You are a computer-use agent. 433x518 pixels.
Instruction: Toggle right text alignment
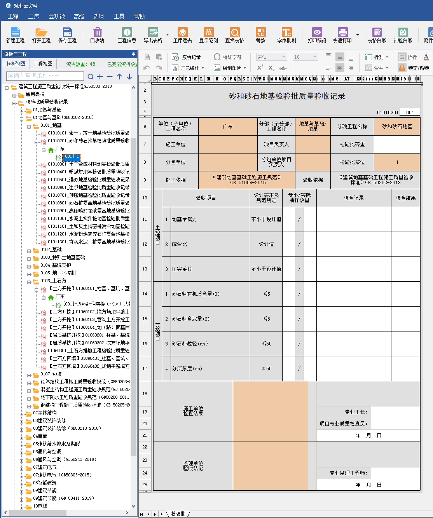point(351,68)
